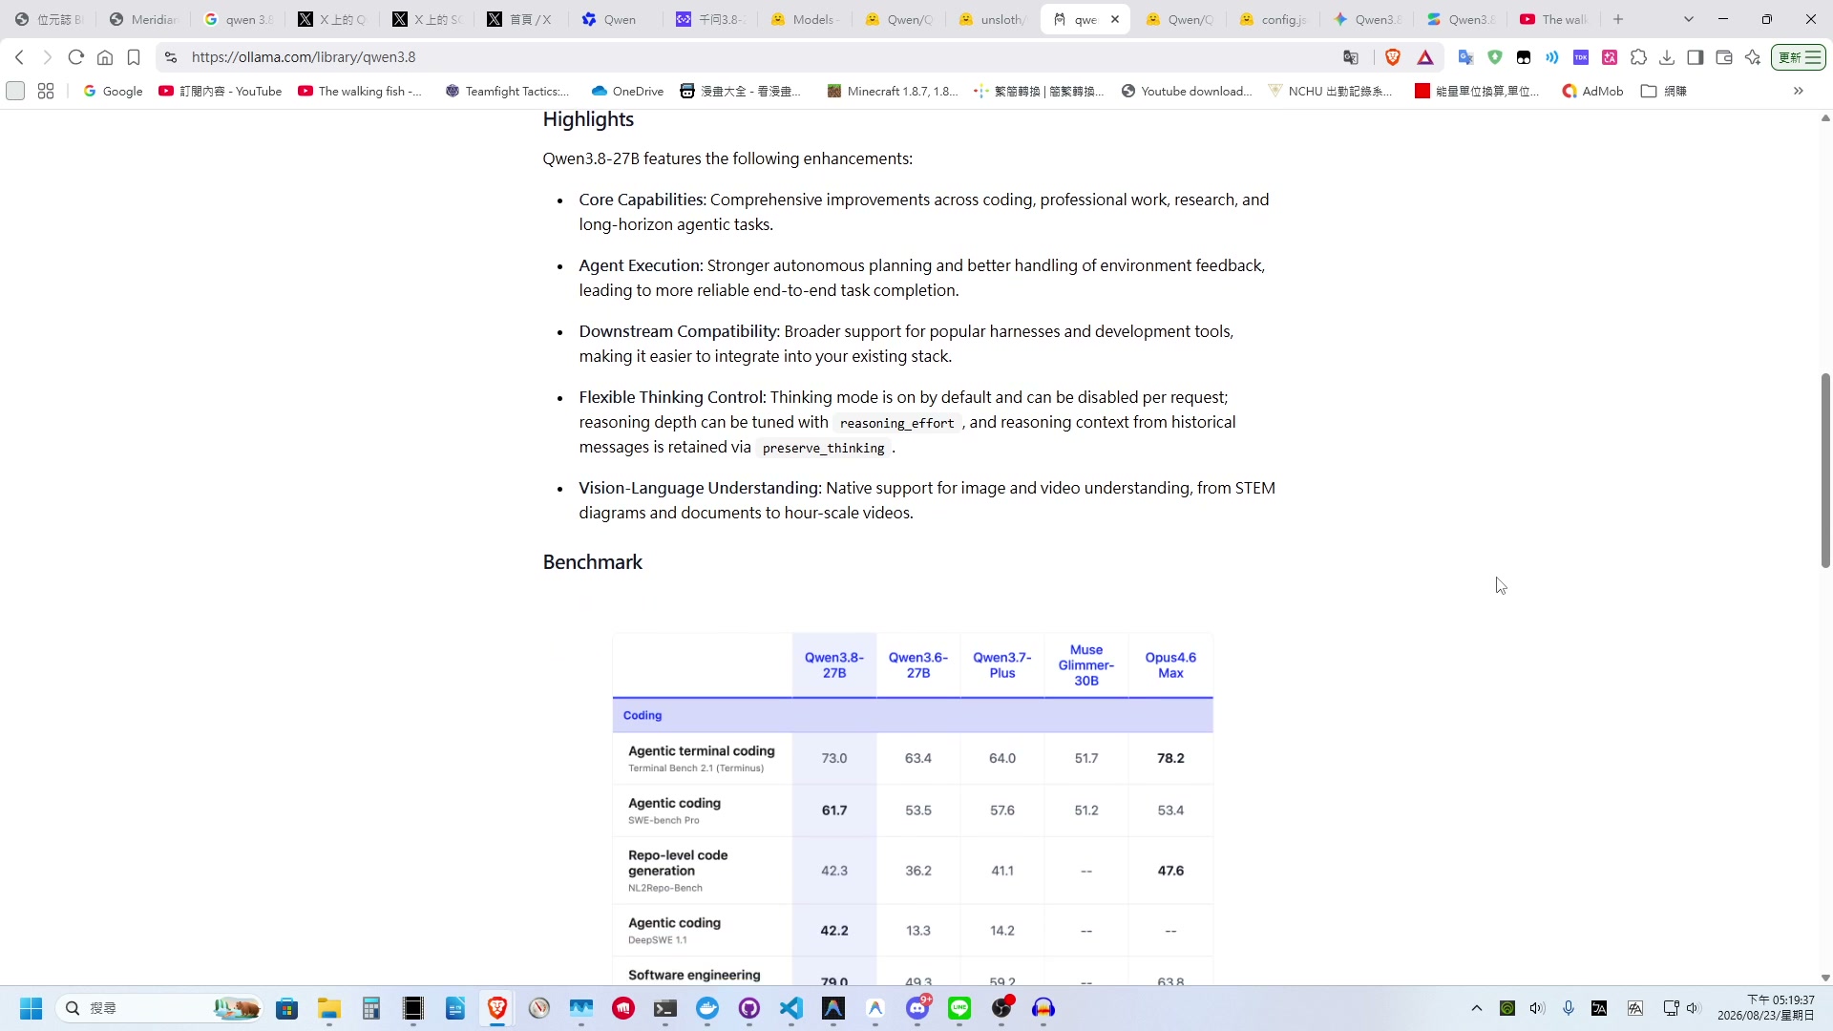Show browser downloads

click(1667, 57)
